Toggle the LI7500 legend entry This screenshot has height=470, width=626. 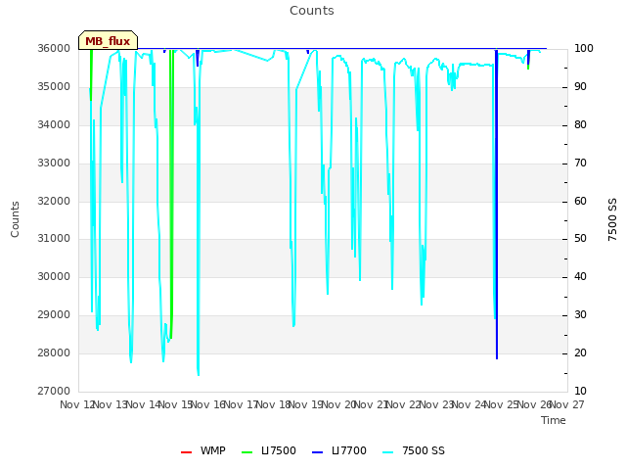click(269, 450)
